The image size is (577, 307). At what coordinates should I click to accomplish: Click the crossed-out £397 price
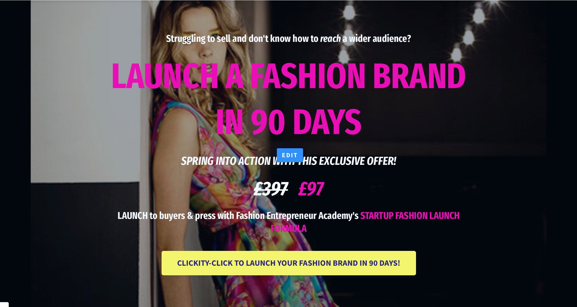[271, 189]
